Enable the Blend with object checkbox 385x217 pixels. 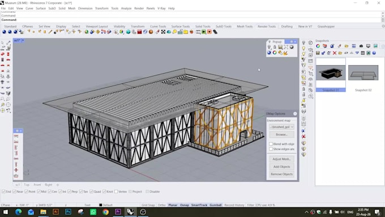(271, 144)
